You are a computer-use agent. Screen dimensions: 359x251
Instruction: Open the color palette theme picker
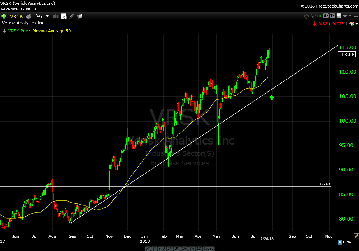click(x=353, y=24)
